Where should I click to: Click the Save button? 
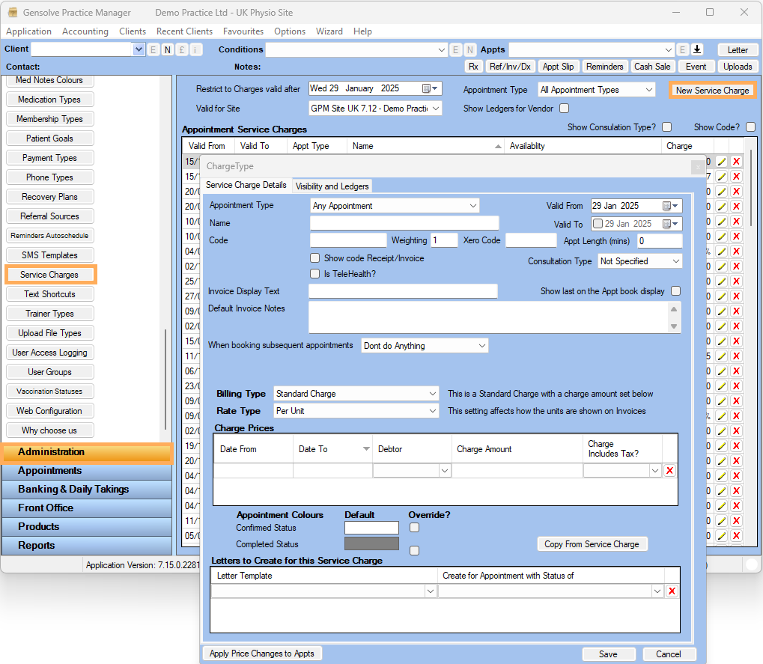(x=608, y=654)
